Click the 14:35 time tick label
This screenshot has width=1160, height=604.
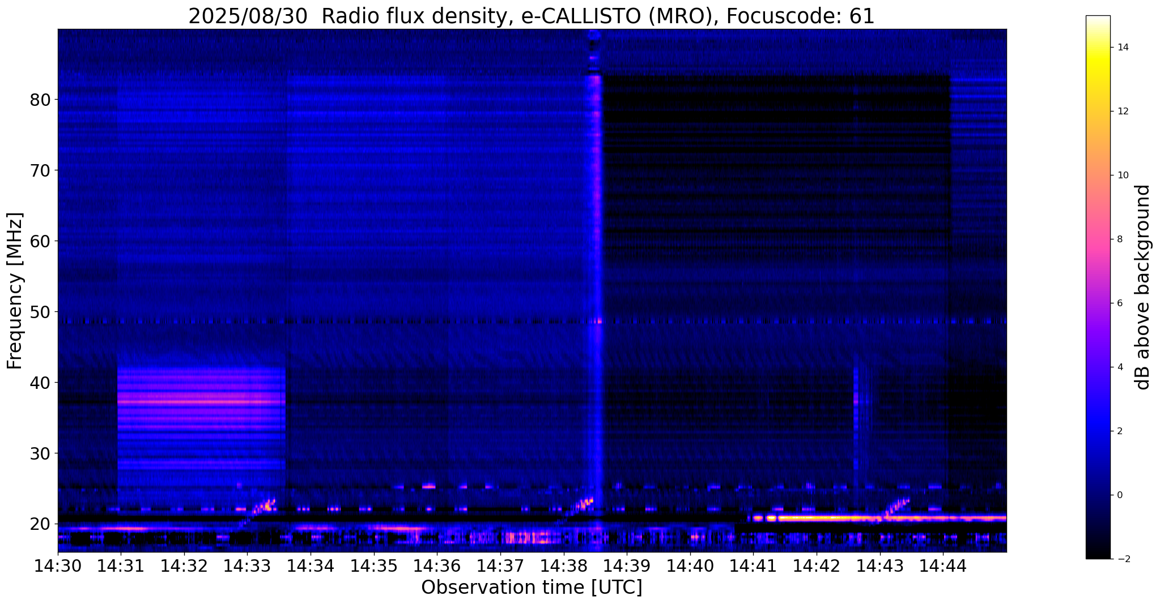[x=374, y=566]
